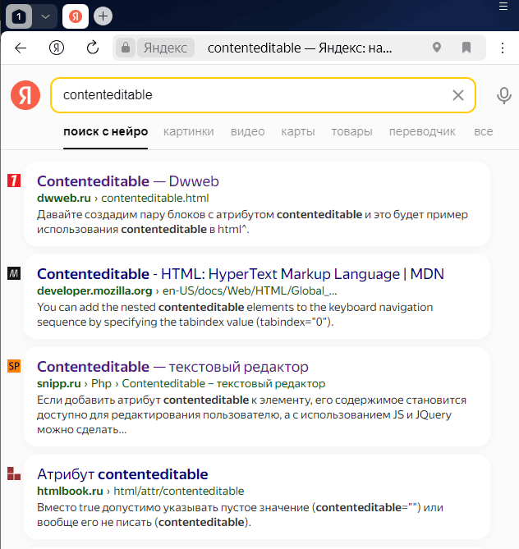This screenshot has height=549, width=519.
Task: Open the hamburger menu in title bar
Action: click(x=503, y=6)
